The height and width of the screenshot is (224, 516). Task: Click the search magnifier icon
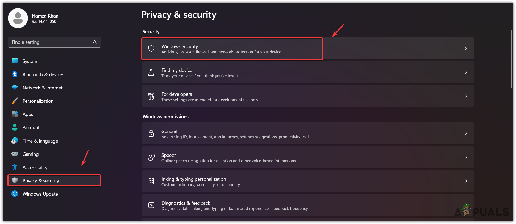click(x=95, y=42)
